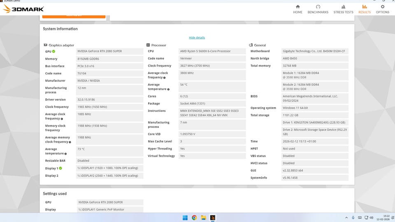The height and width of the screenshot is (222, 395).
Task: Open Chrome from the taskbar
Action: (194, 218)
